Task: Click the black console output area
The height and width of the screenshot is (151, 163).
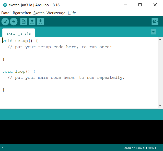Action: (x=81, y=132)
